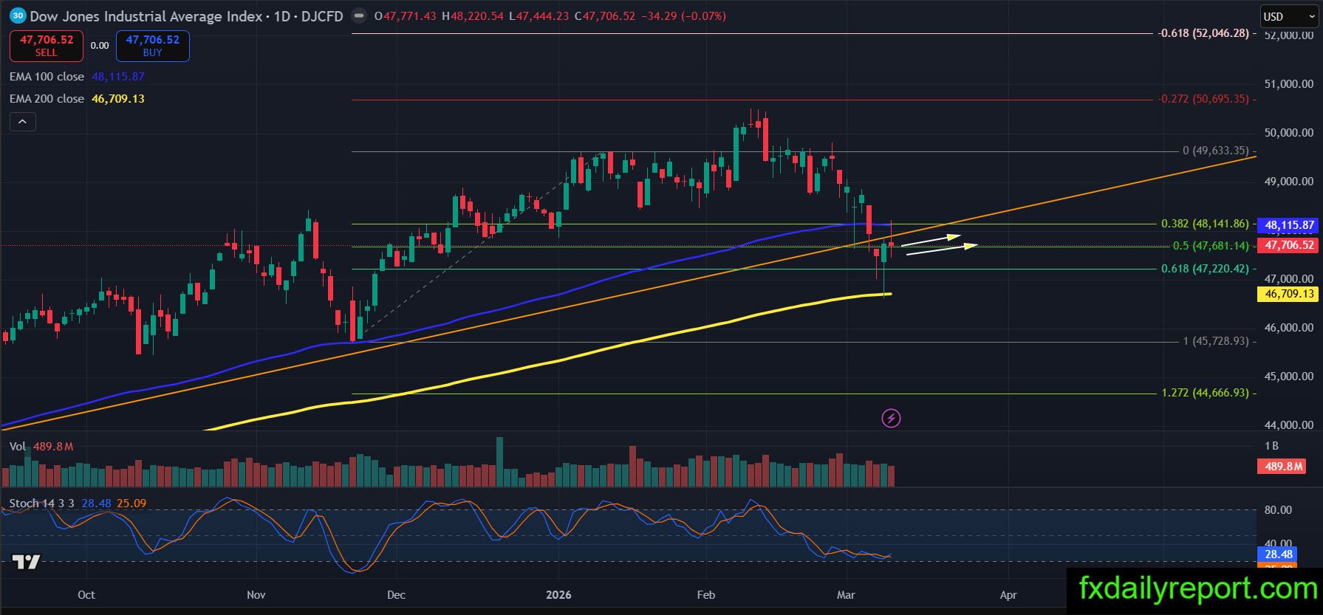Open the Dow Jones Industrial Average Index symbol title
The height and width of the screenshot is (615, 1323).
pos(146,16)
